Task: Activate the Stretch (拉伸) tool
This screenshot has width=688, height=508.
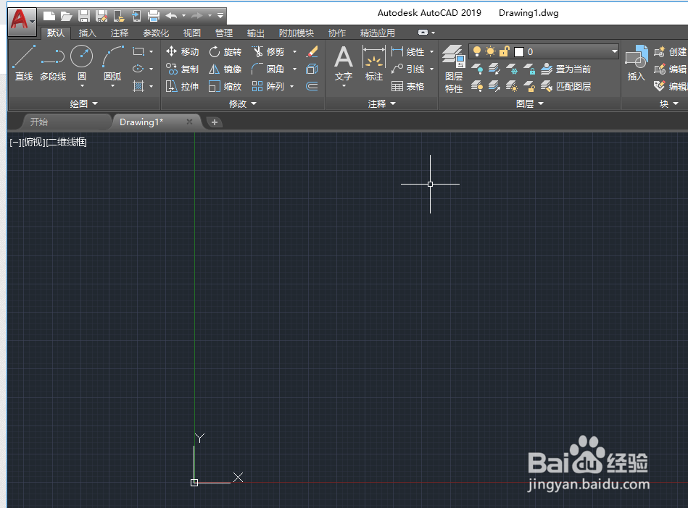Action: coord(182,86)
